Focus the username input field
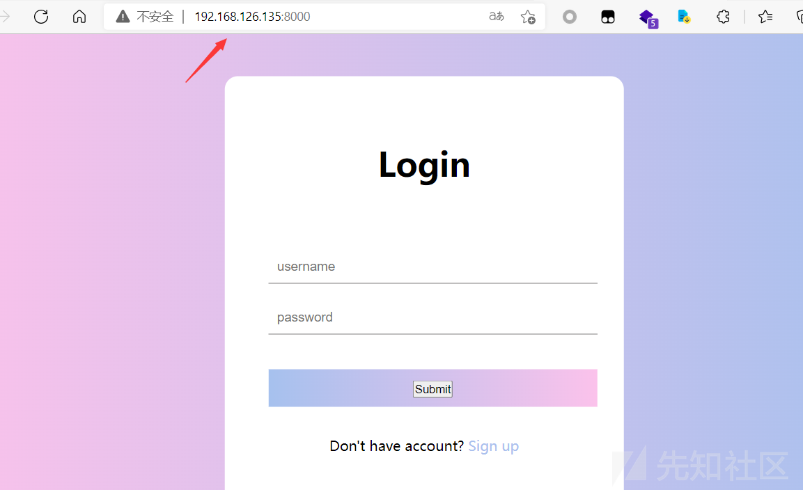Image resolution: width=803 pixels, height=490 pixels. tap(432, 267)
